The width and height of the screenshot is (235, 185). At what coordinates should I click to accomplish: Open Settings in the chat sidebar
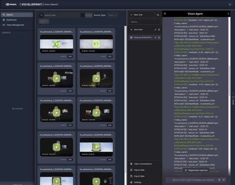click(136, 182)
